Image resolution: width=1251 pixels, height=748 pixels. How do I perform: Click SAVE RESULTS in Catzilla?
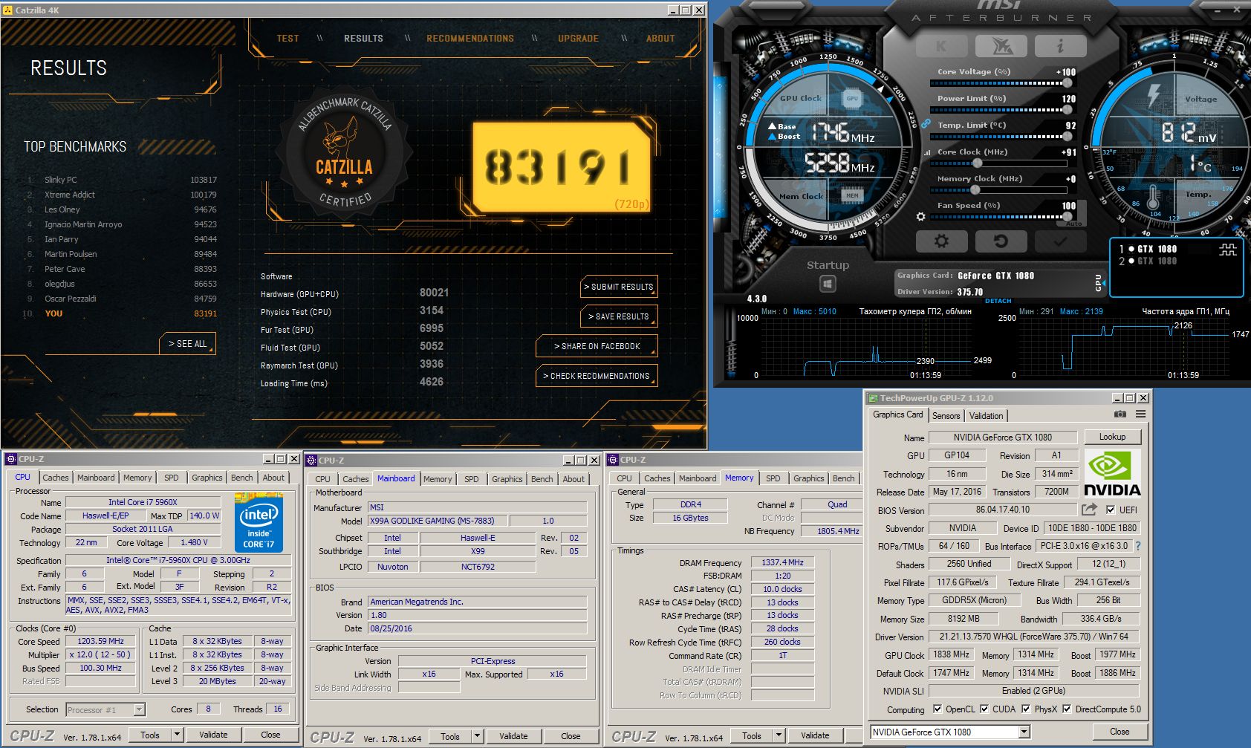pyautogui.click(x=619, y=316)
